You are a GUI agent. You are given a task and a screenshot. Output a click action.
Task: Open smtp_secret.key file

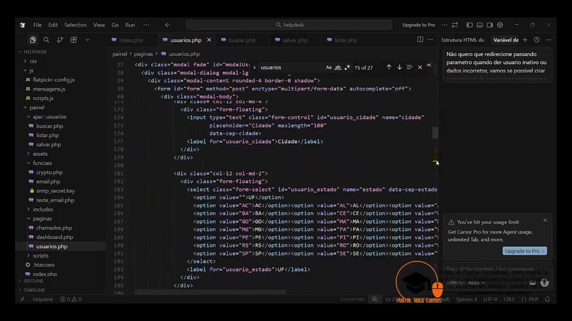click(55, 191)
